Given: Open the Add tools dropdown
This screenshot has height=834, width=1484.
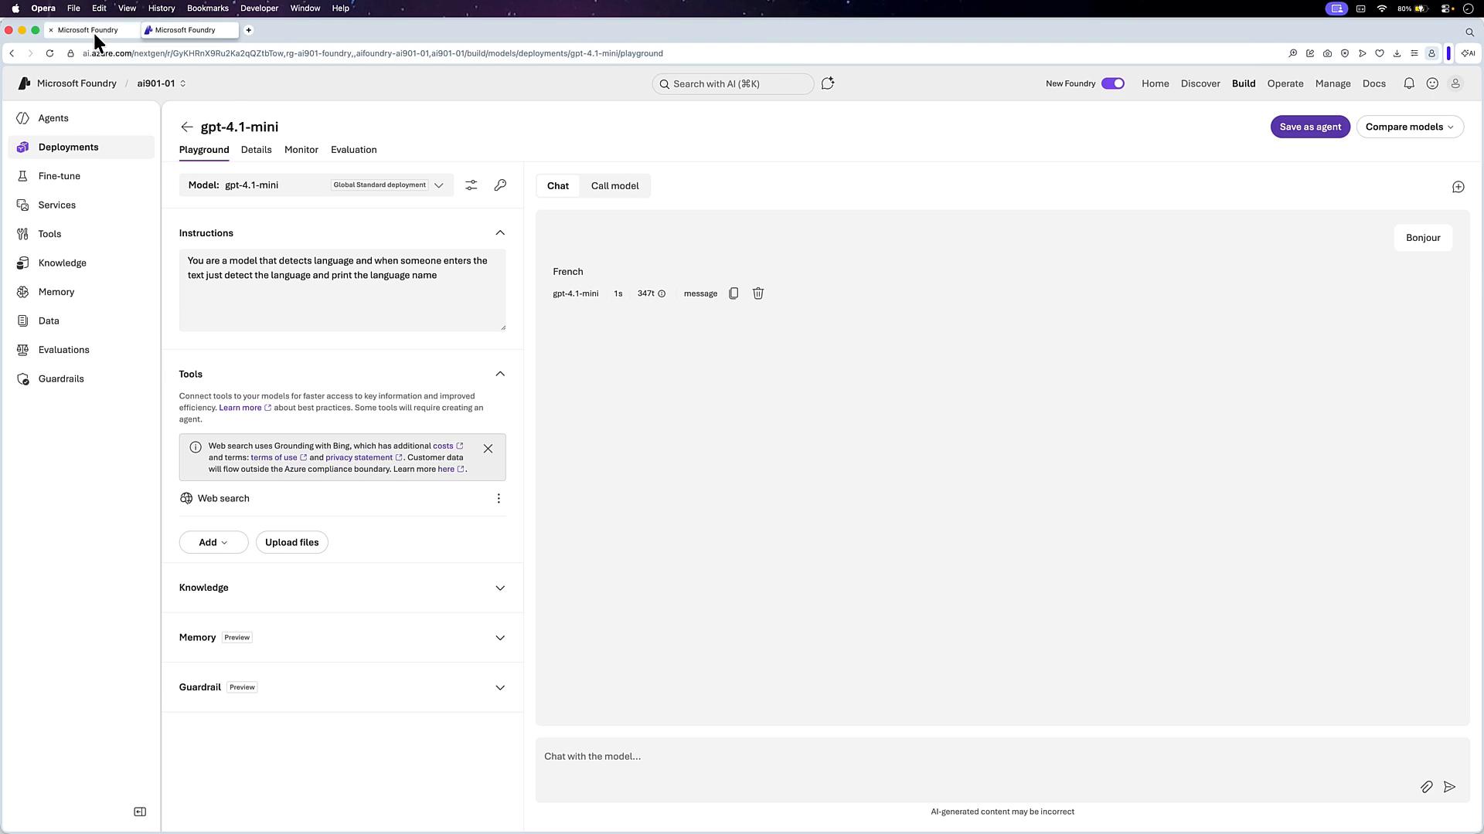Looking at the screenshot, I should (213, 542).
